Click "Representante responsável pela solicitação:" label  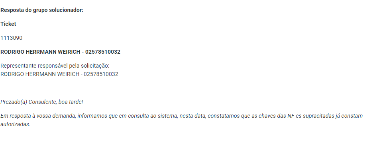click(55, 66)
